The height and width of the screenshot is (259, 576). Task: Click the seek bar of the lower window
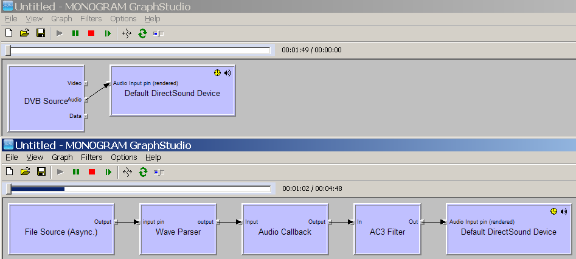140,189
